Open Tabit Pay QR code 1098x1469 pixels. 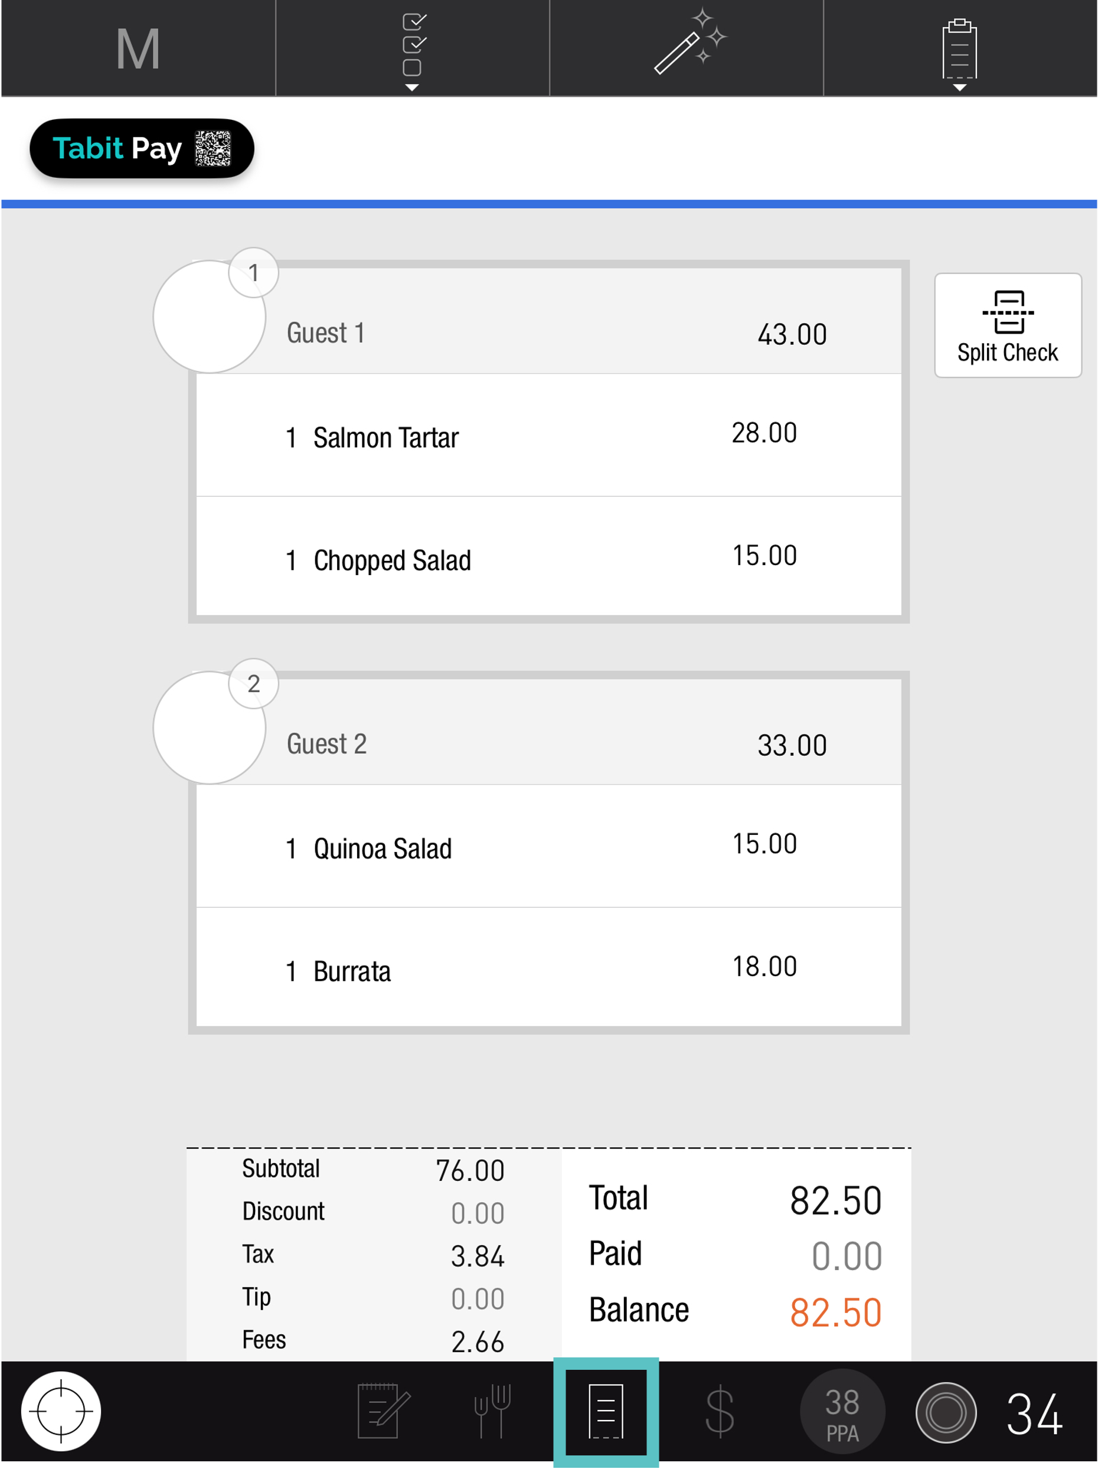[142, 148]
